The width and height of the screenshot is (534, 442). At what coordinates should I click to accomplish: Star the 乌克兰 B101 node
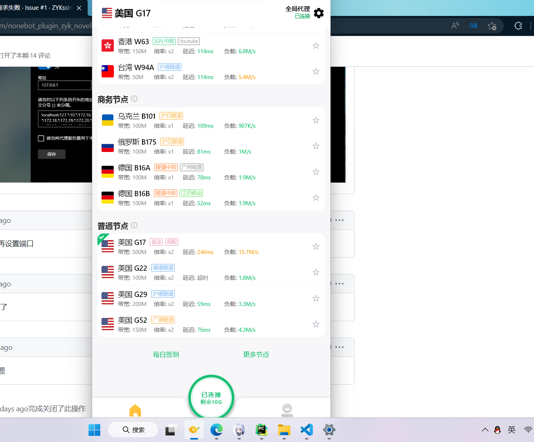[x=316, y=120]
